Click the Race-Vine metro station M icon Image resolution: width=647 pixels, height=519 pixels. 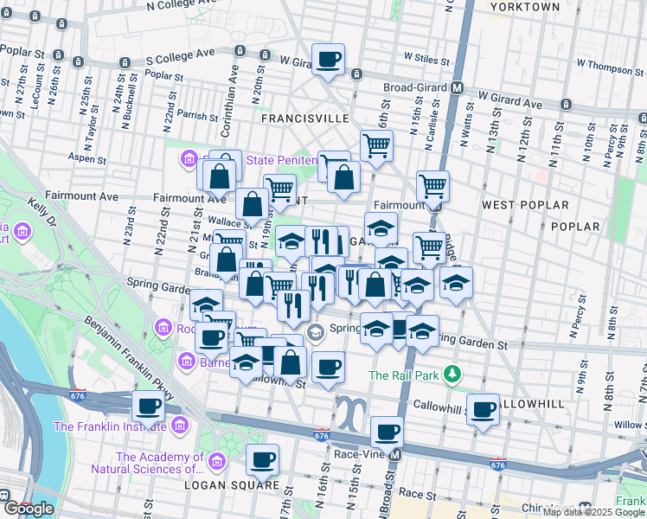395,455
